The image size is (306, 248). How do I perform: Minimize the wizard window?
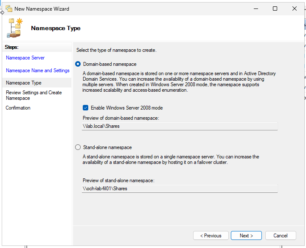(x=256, y=9)
